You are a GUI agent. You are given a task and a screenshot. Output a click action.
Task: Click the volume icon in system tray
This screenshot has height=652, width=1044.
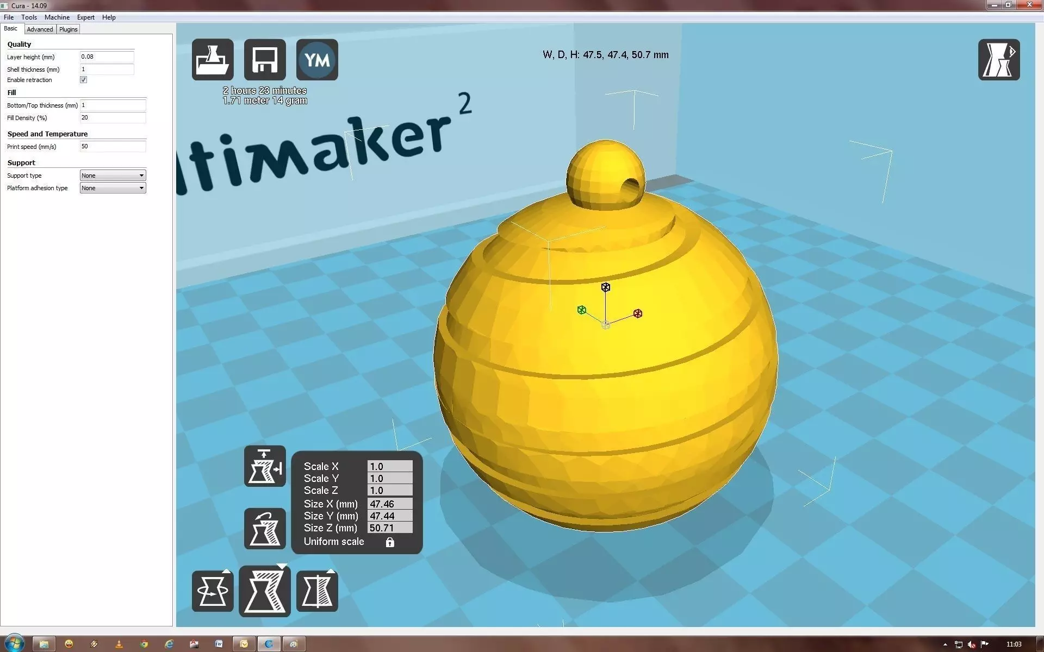[972, 644]
